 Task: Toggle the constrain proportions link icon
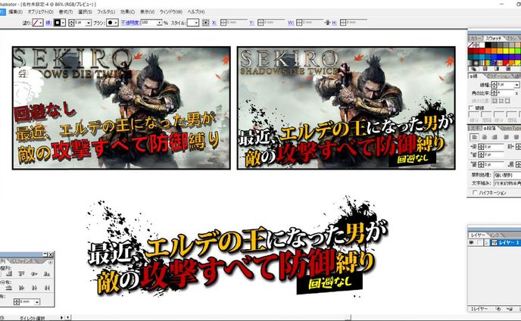[x=327, y=23]
